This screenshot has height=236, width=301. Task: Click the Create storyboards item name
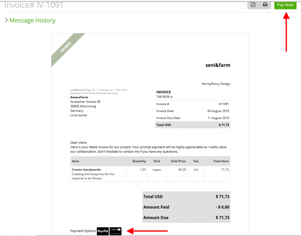(86, 170)
